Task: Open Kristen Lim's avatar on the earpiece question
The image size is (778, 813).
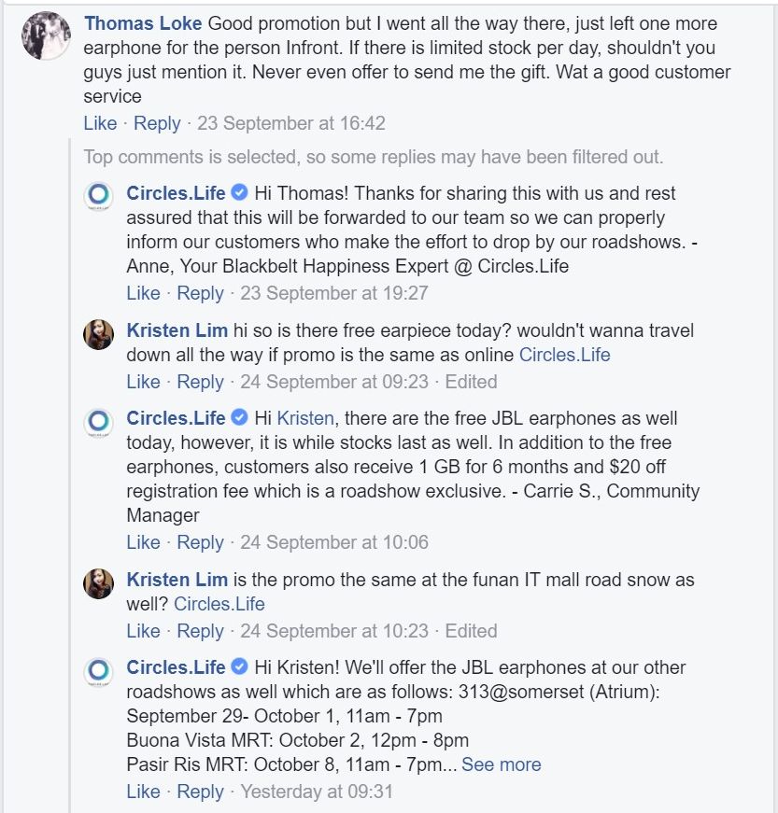Action: pyautogui.click(x=99, y=334)
